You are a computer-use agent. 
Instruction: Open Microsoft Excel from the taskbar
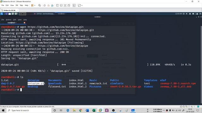(x=94, y=110)
